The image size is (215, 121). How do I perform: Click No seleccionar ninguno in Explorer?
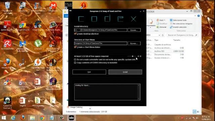point(181,24)
